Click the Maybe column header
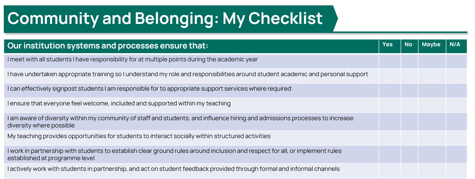The width and height of the screenshot is (475, 179). point(431,44)
